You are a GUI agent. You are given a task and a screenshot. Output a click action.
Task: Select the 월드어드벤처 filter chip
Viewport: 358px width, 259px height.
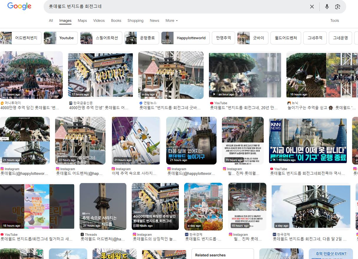point(286,38)
